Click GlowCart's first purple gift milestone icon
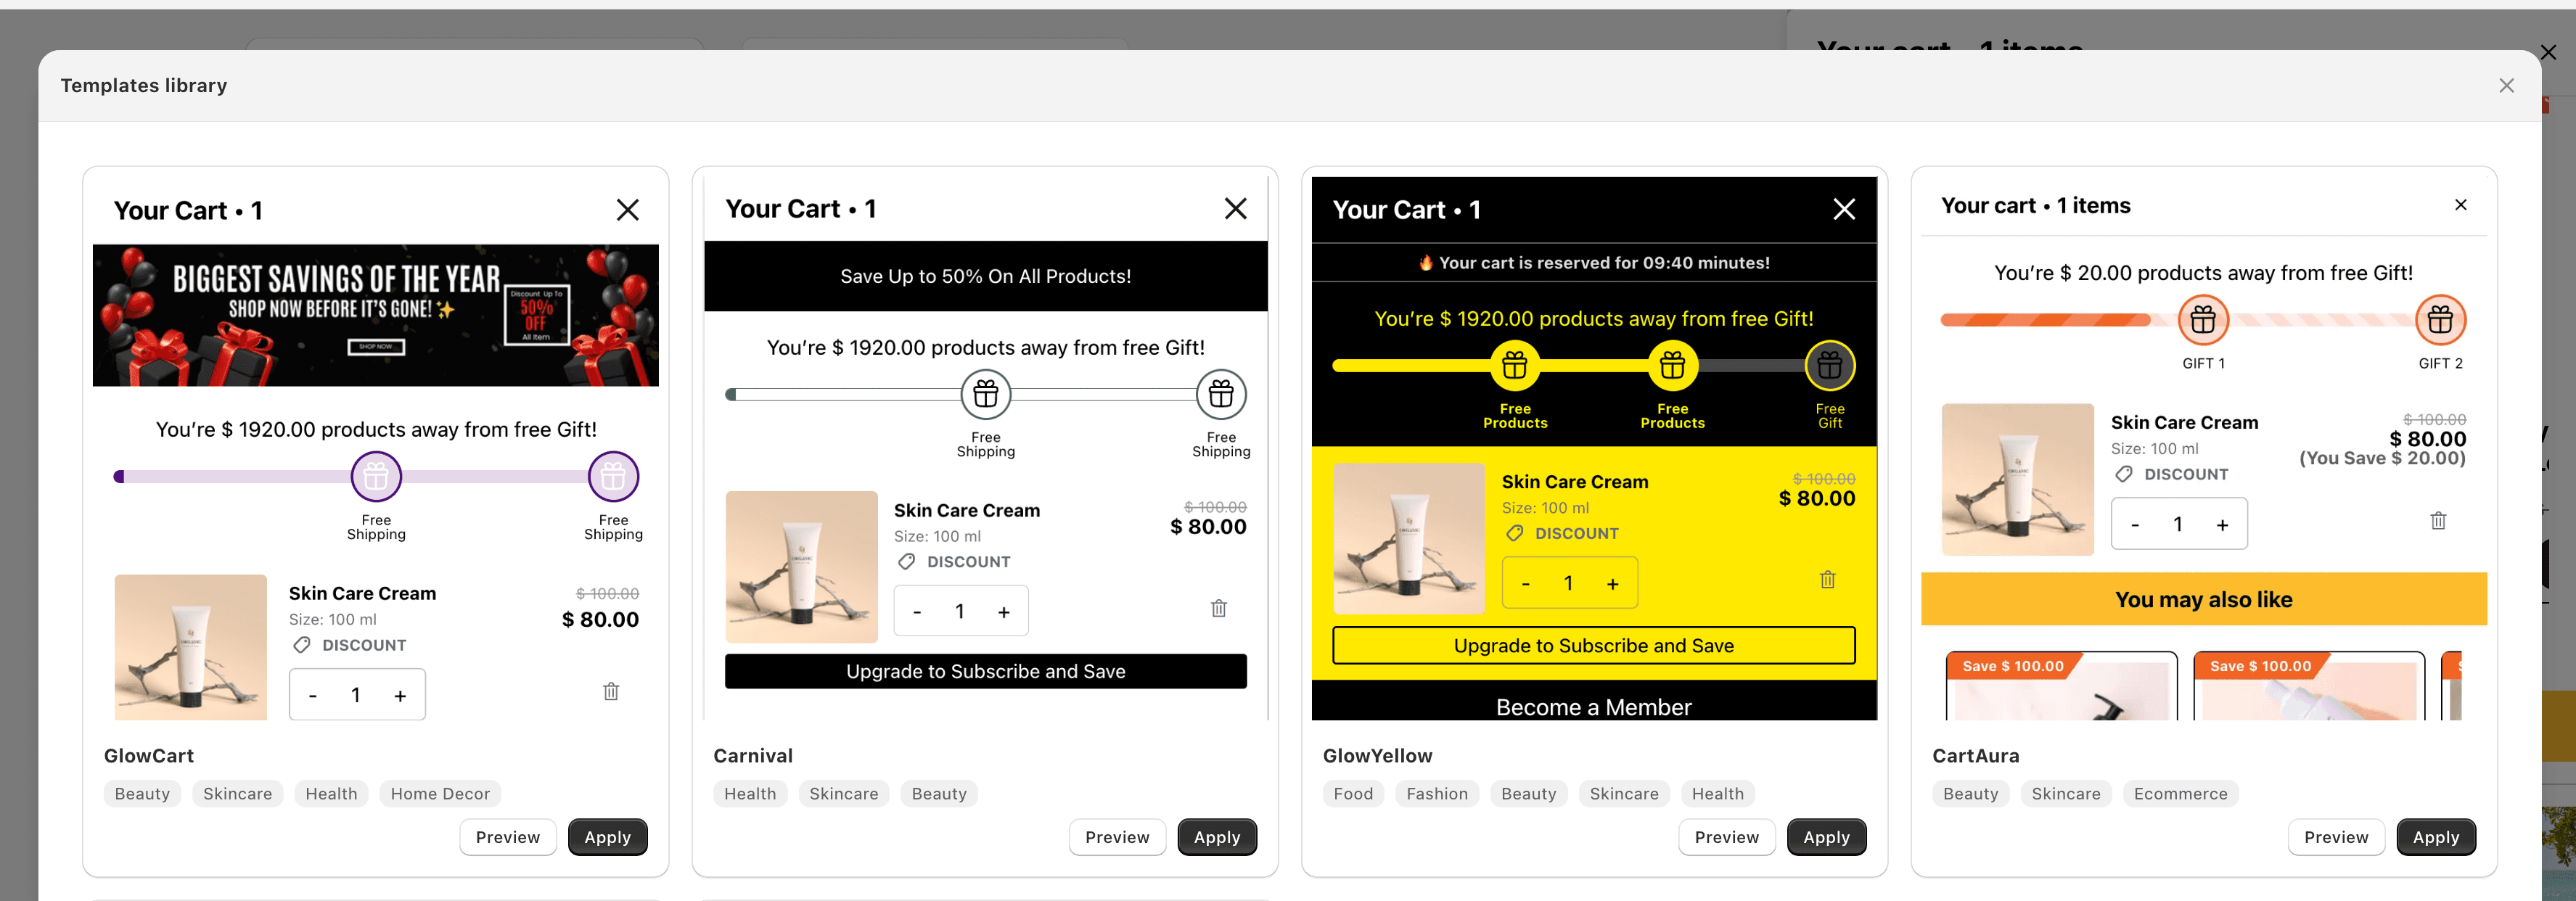 tap(376, 477)
